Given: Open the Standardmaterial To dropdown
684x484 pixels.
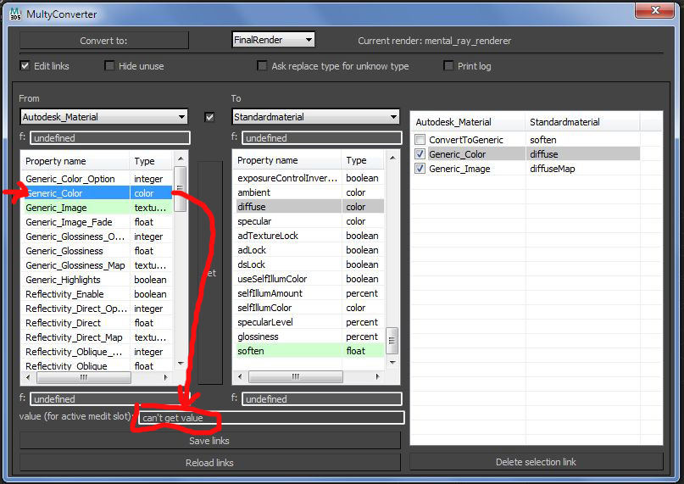Looking at the screenshot, I should click(x=315, y=117).
